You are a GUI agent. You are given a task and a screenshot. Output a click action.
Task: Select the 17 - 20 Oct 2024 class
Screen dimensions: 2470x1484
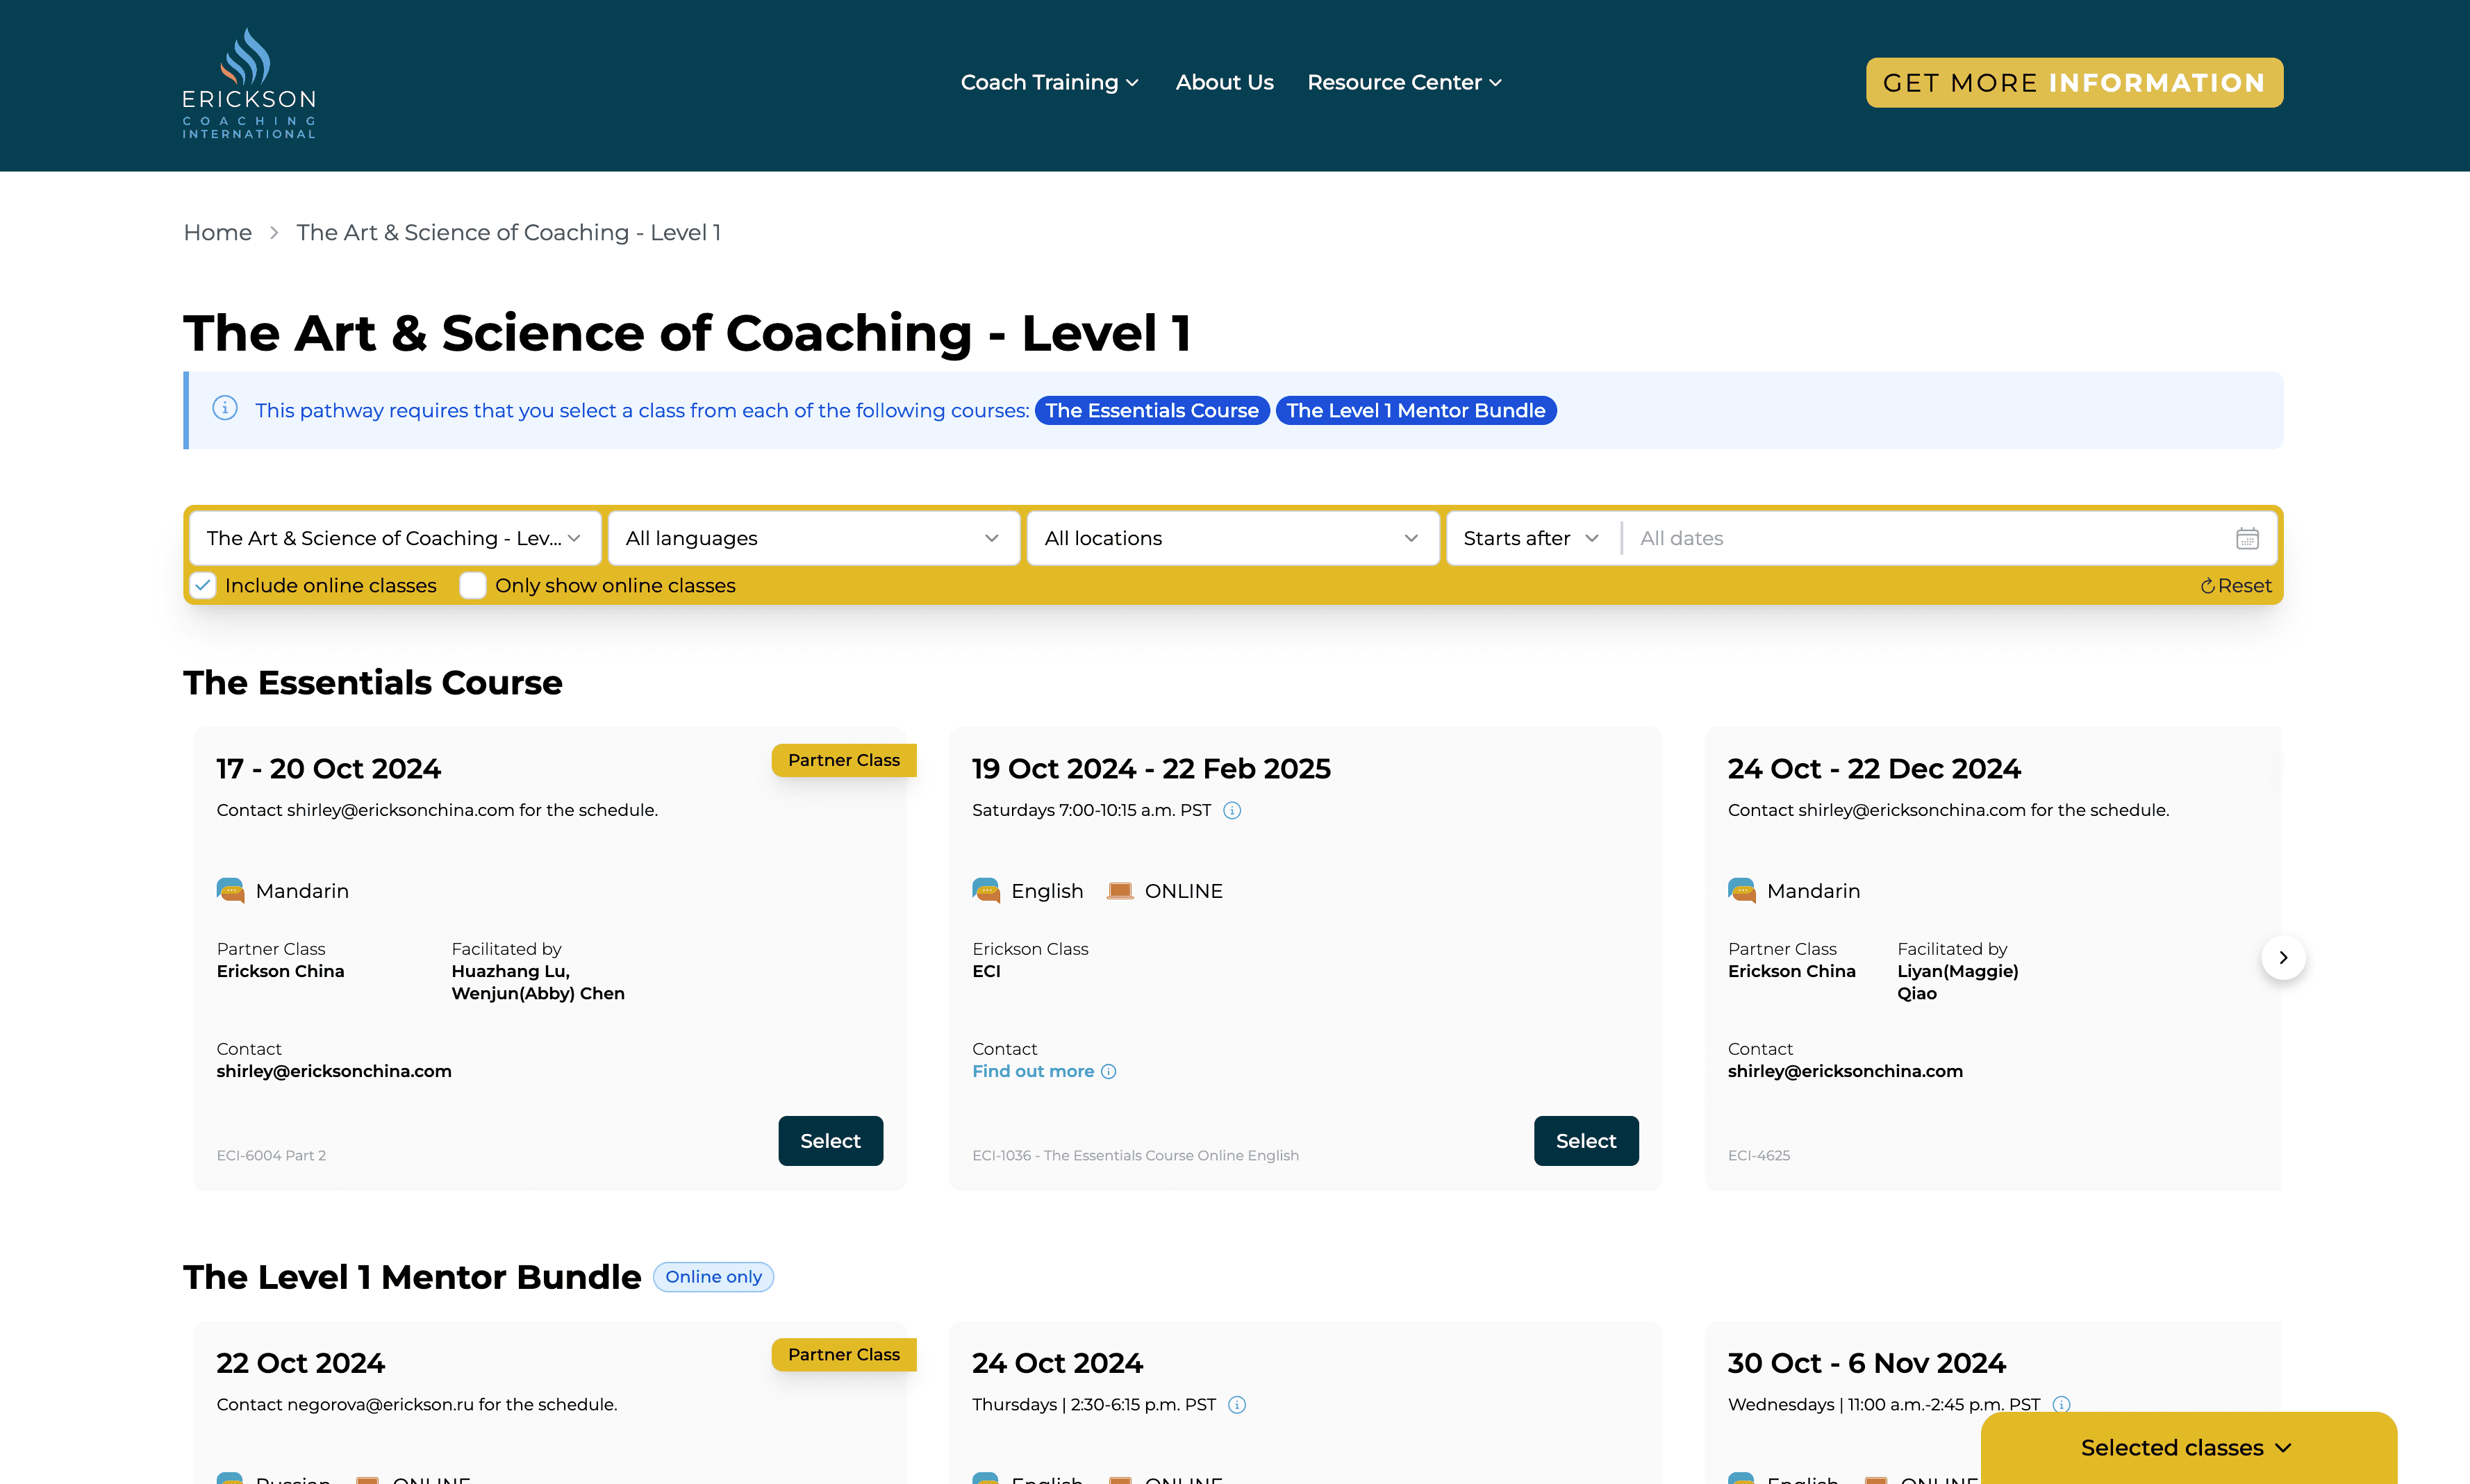(x=830, y=1141)
